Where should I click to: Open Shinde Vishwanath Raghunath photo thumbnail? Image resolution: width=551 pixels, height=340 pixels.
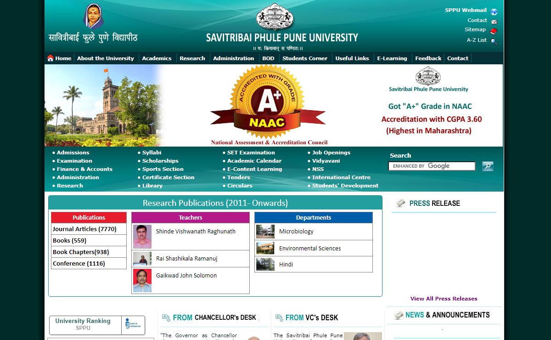pos(142,237)
